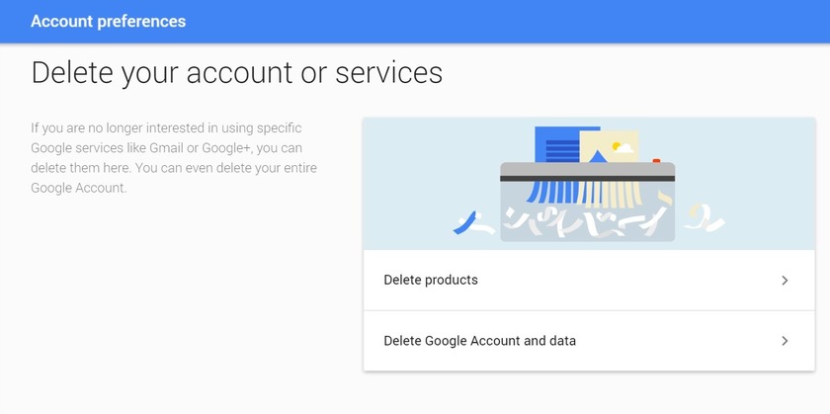Click the red button on the shredder
Image resolution: width=830 pixels, height=414 pixels.
655,159
